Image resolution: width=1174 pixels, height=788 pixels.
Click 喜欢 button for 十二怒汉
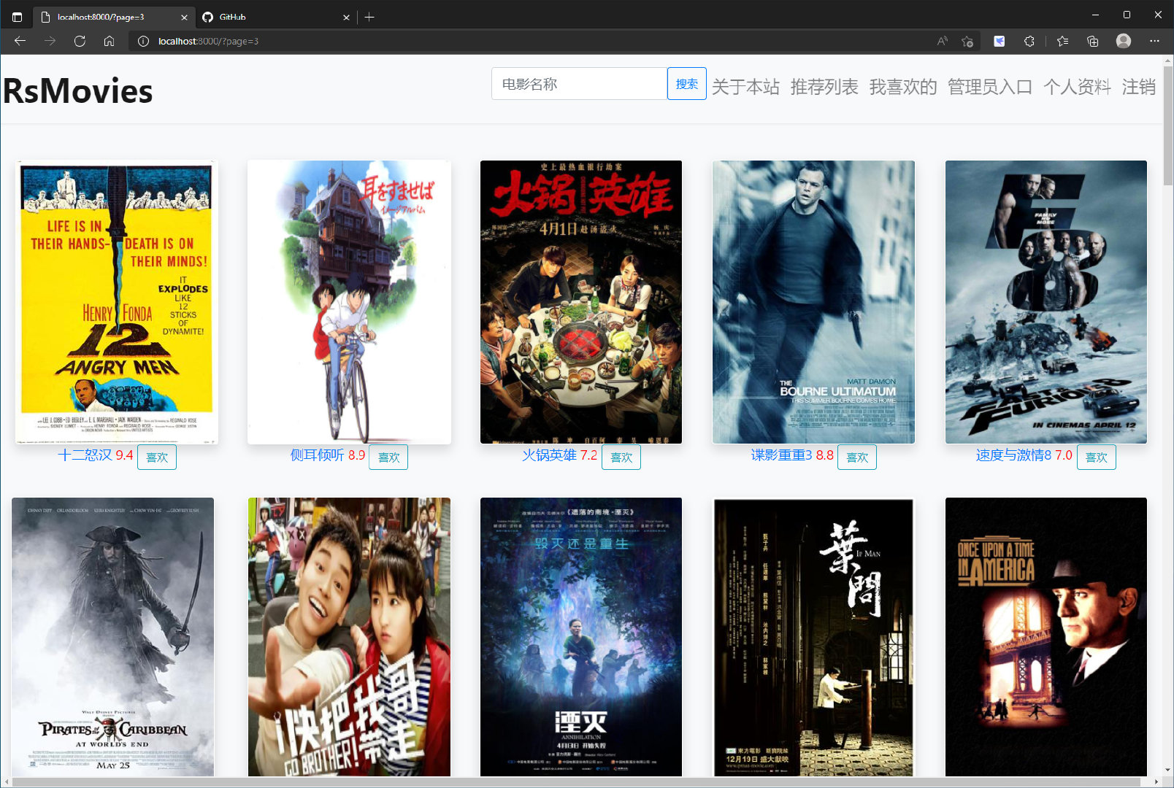click(x=157, y=457)
